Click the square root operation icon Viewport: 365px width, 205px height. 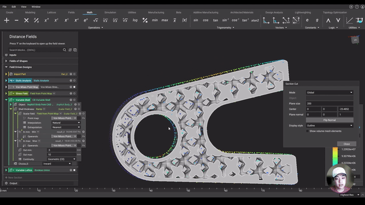click(x=95, y=20)
